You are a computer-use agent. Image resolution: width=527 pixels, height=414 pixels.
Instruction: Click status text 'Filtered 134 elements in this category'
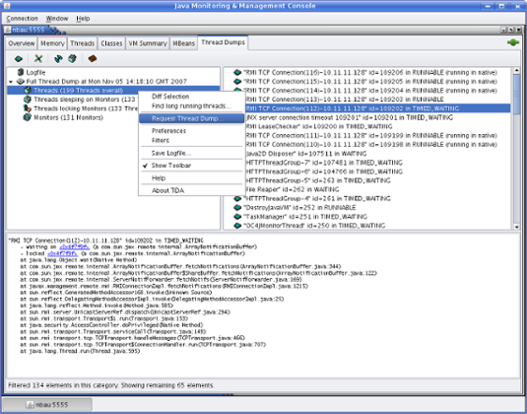(x=62, y=385)
